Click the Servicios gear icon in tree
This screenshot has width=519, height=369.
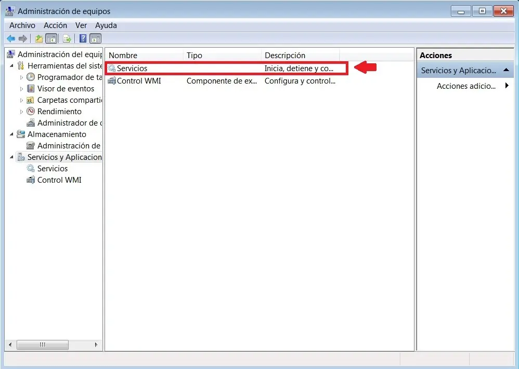[31, 168]
